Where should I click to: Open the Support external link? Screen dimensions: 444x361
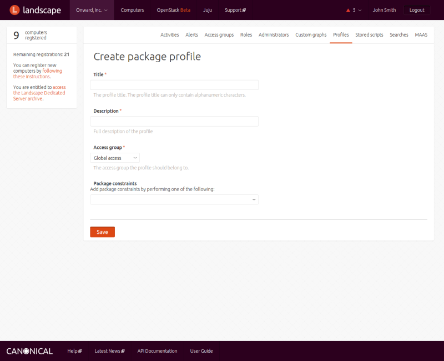235,10
